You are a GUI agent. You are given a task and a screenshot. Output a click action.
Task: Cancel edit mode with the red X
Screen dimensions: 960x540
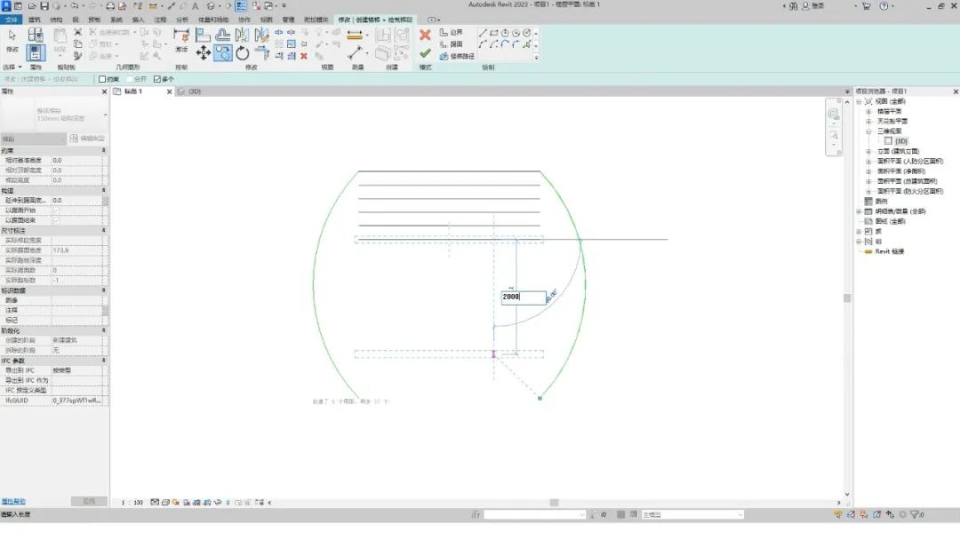(425, 35)
